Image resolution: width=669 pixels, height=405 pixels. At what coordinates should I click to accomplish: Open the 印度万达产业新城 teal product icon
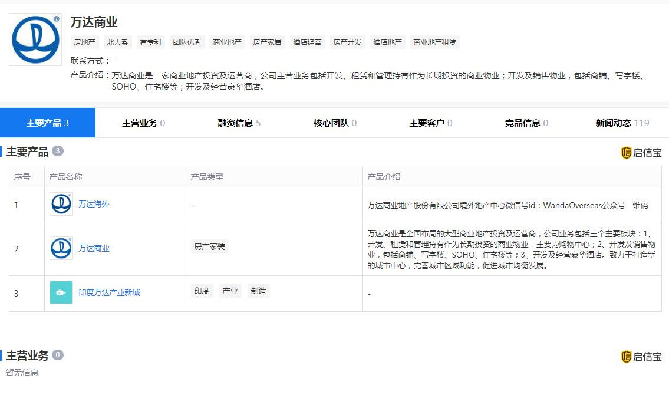(61, 292)
